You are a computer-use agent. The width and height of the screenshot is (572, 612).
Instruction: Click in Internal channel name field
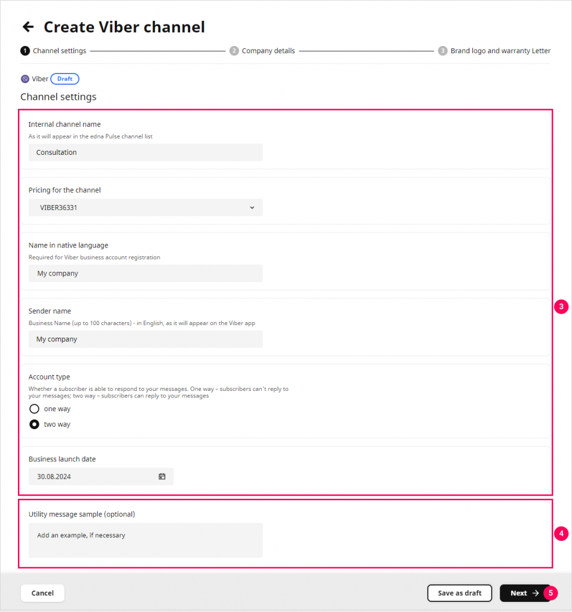[x=145, y=152]
